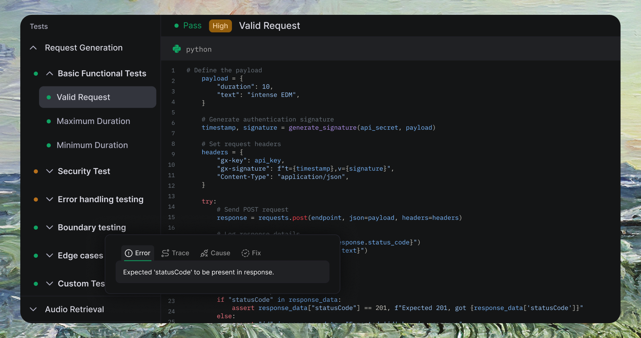The width and height of the screenshot is (641, 338).
Task: Click green status dot beside Custom Tests
Action: [x=36, y=284]
